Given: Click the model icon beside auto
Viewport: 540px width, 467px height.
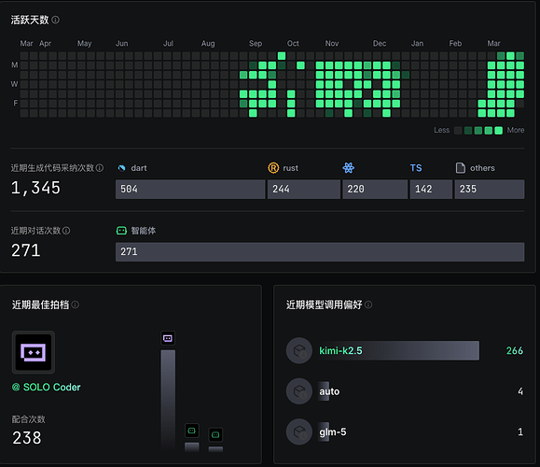Looking at the screenshot, I should pos(299,391).
